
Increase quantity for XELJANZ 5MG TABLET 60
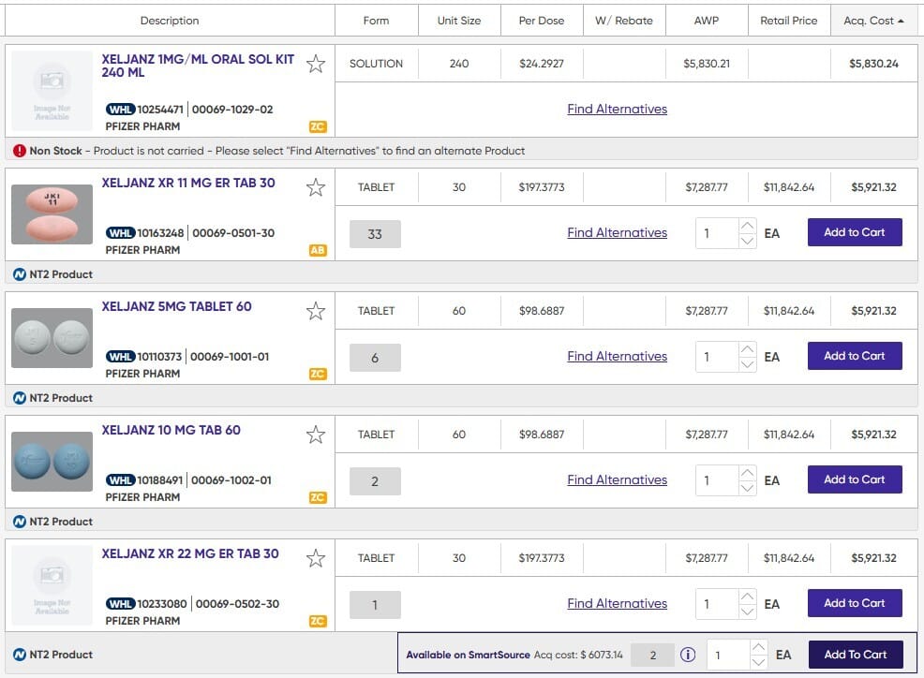point(747,349)
